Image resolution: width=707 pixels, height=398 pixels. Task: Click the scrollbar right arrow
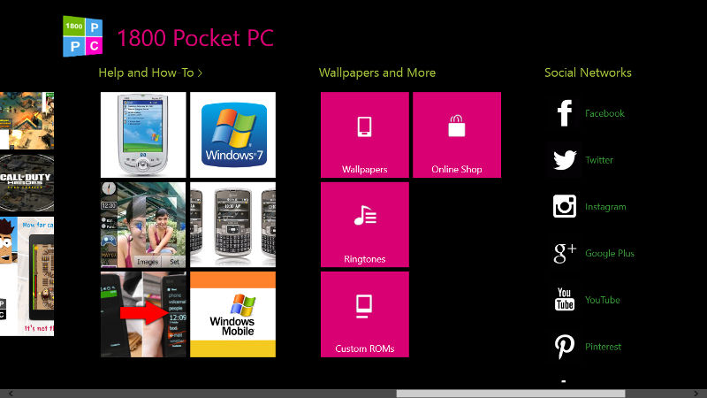(696, 394)
